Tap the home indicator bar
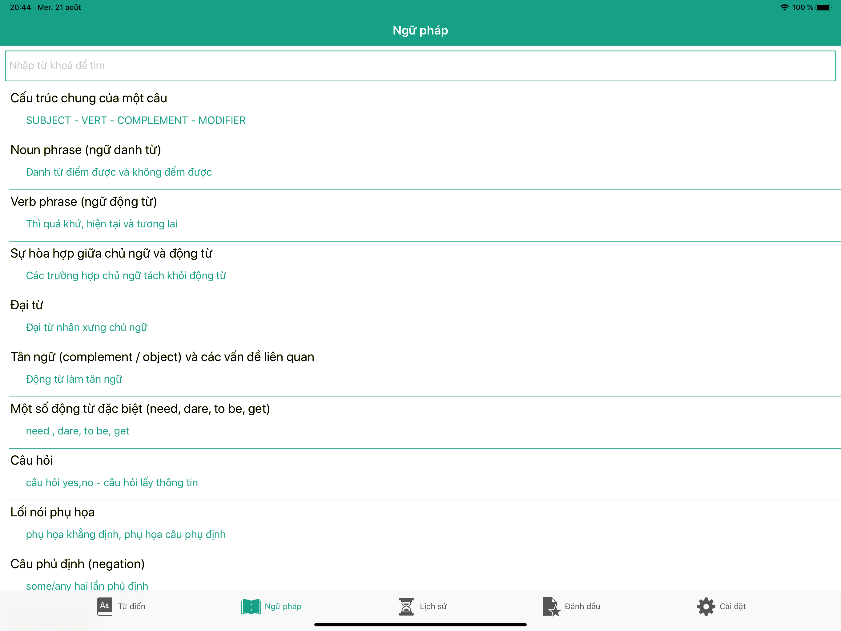This screenshot has width=841, height=631. [420, 625]
